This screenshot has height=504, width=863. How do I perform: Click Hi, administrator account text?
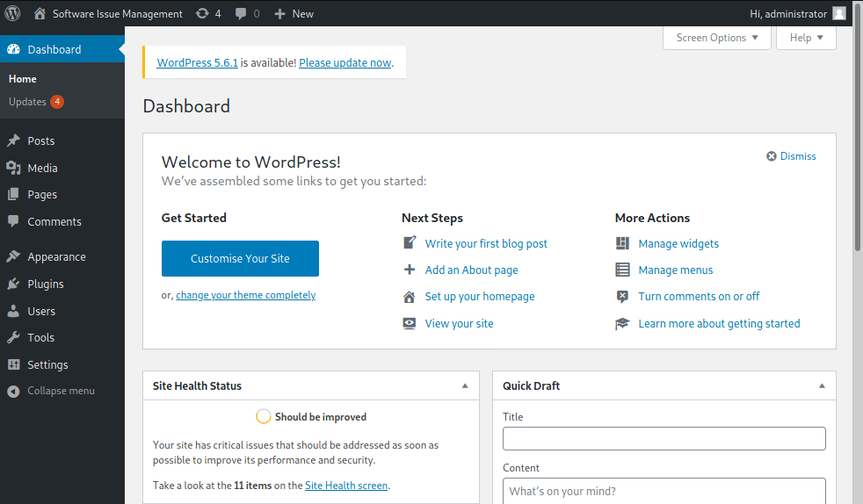(x=788, y=14)
